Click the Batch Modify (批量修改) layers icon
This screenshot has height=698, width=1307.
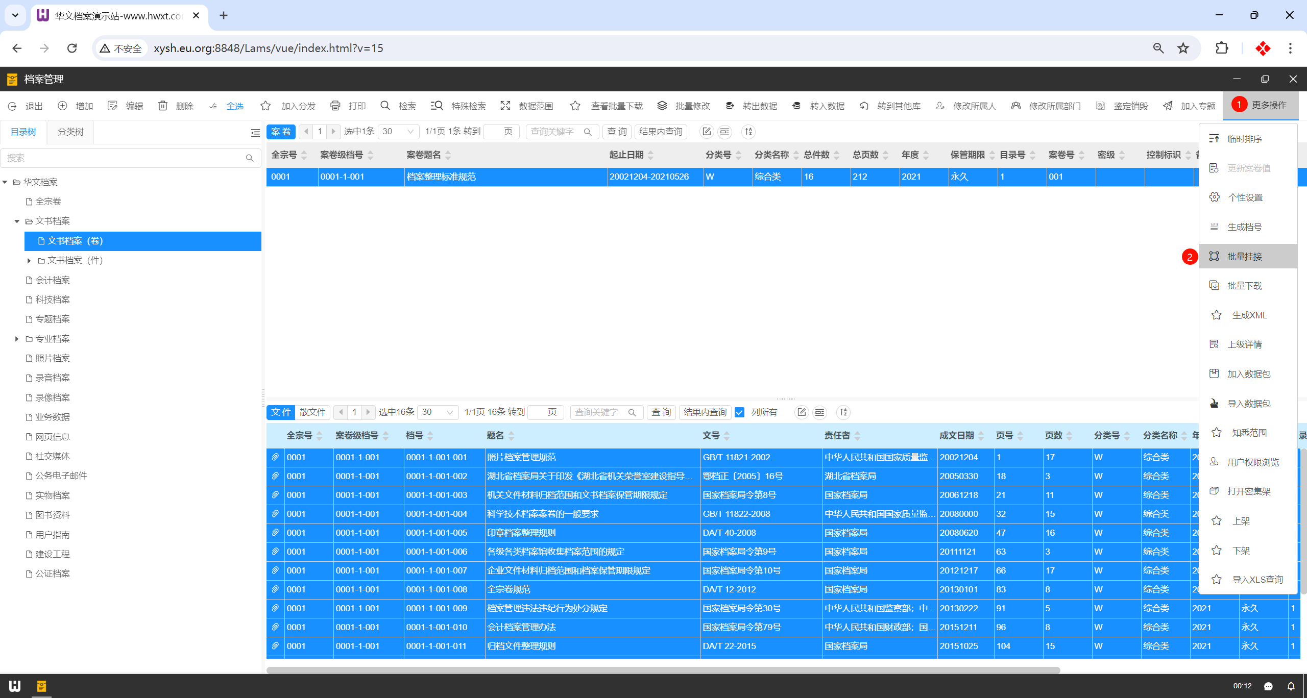(662, 106)
